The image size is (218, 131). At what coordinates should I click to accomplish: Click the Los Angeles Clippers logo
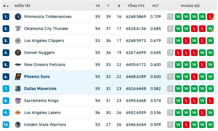point(18,41)
